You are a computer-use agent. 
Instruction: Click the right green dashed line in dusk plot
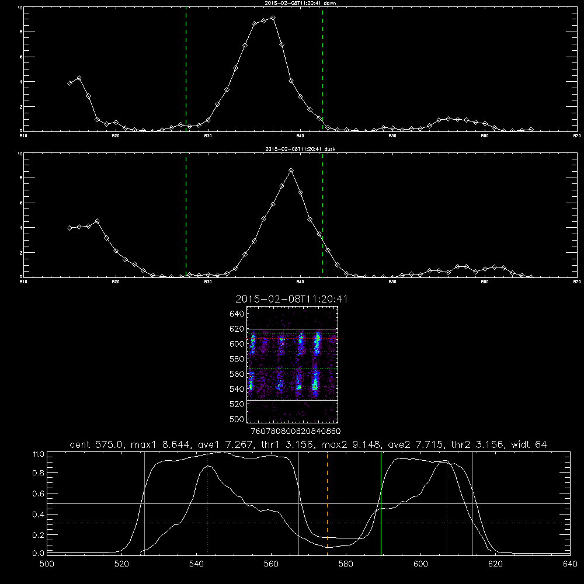[322, 215]
